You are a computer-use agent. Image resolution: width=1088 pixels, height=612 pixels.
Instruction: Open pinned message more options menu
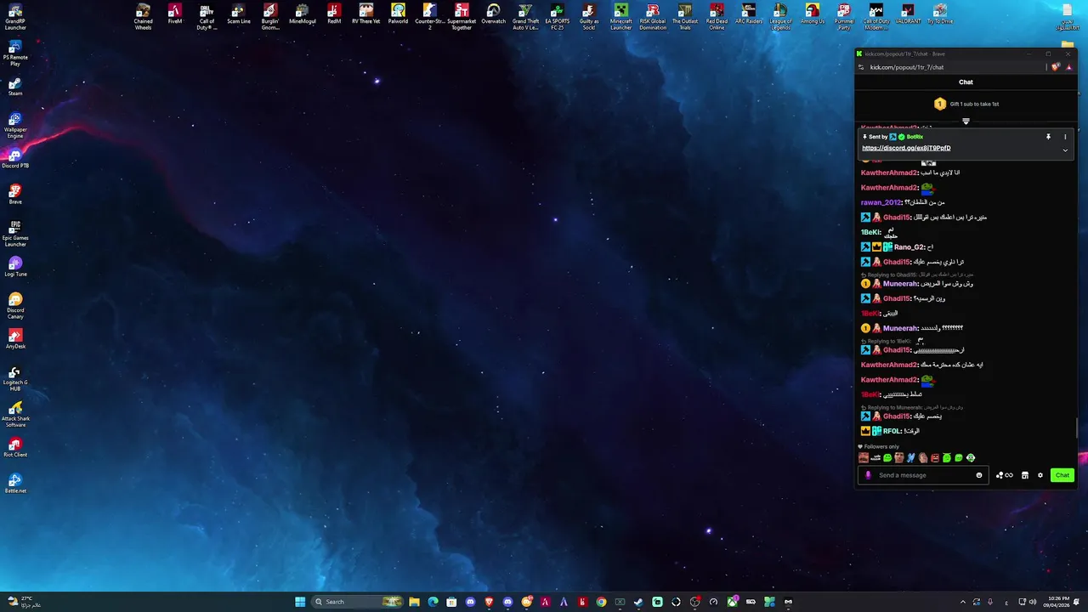(1065, 137)
